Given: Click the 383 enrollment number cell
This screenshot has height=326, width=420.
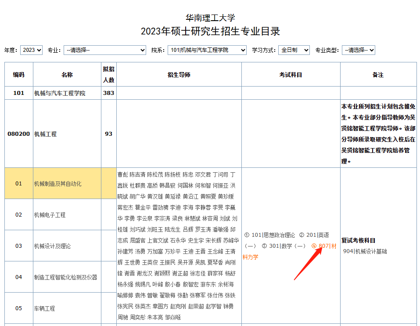Looking at the screenshot, I should pyautogui.click(x=109, y=93).
